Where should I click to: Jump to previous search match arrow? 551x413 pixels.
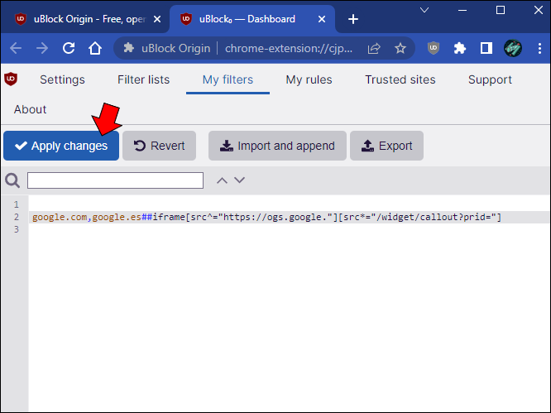222,180
